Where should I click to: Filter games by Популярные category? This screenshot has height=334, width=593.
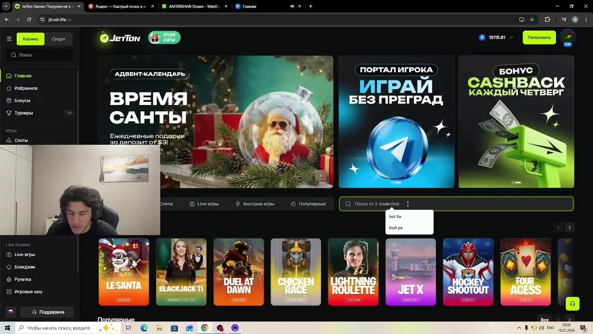pos(308,204)
